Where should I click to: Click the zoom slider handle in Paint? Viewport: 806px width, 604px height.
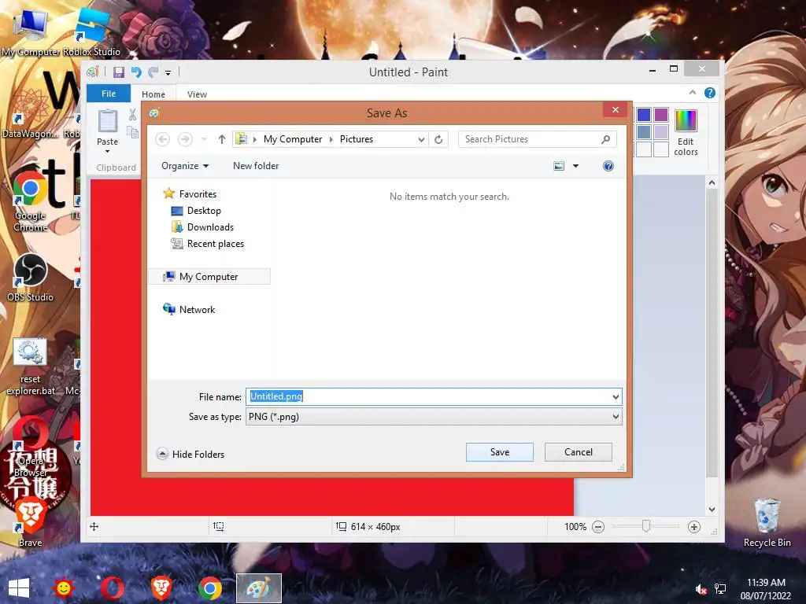646,526
